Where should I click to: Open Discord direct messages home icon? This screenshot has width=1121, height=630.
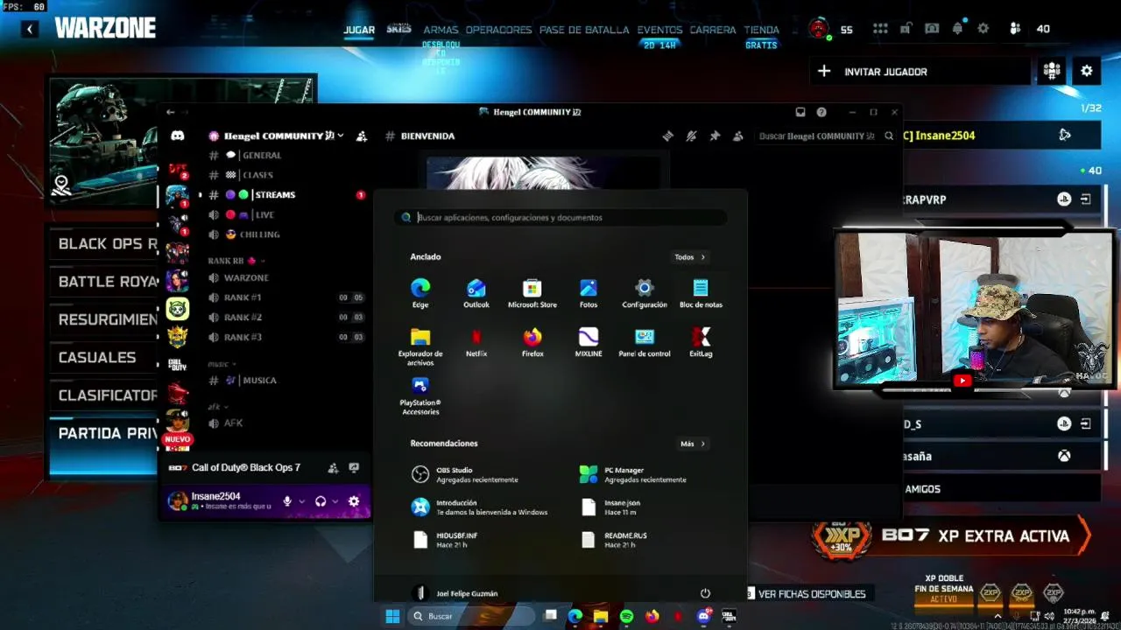pyautogui.click(x=178, y=136)
